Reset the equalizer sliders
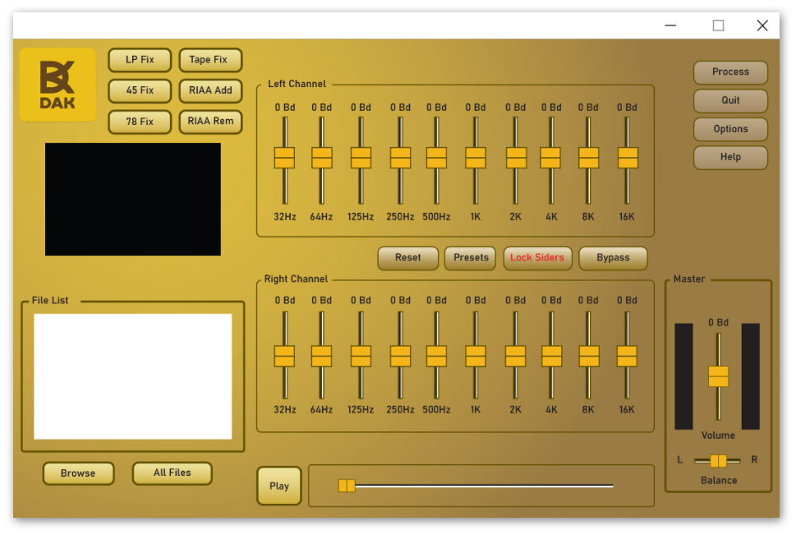 [x=408, y=258]
